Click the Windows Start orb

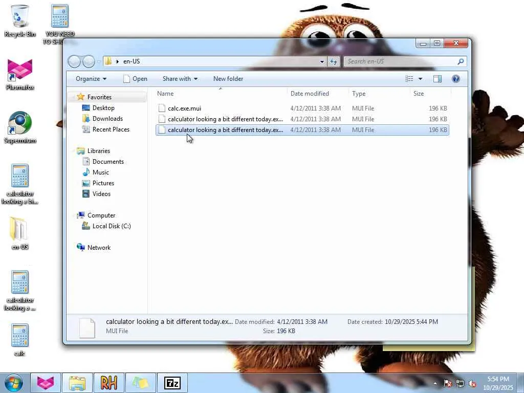[14, 383]
